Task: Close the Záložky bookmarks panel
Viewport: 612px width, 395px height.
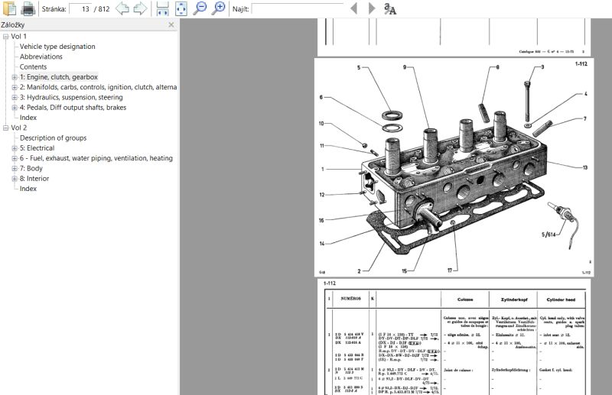Action: (171, 25)
